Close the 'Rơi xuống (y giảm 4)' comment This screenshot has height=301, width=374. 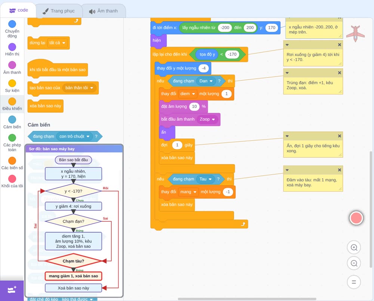pos(340,45)
